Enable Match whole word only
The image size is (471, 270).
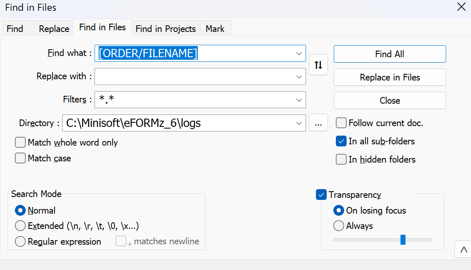click(20, 143)
